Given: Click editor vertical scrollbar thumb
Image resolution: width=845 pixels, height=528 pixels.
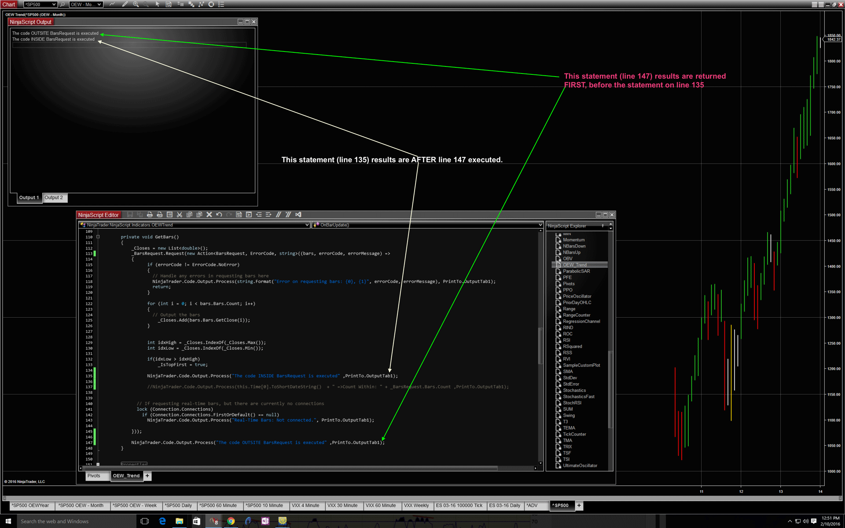Looking at the screenshot, I should 540,345.
